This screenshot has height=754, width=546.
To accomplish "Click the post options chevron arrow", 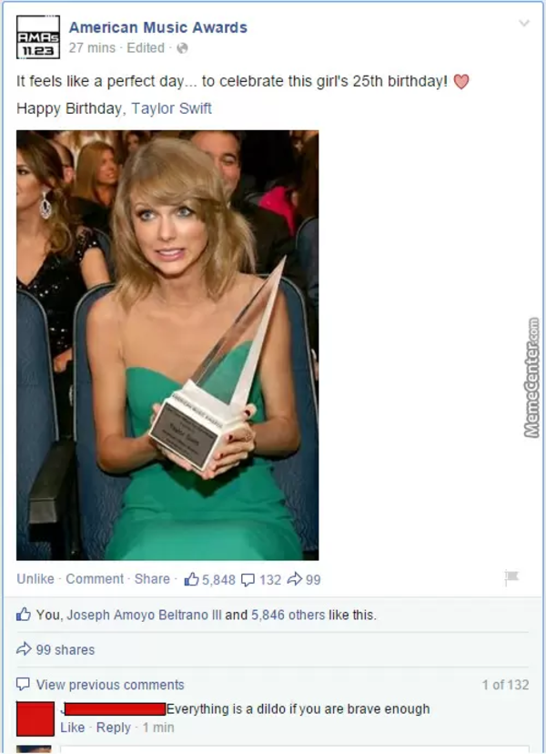I will pyautogui.click(x=524, y=23).
